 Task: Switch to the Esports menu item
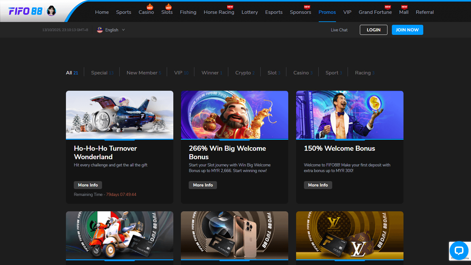click(274, 12)
